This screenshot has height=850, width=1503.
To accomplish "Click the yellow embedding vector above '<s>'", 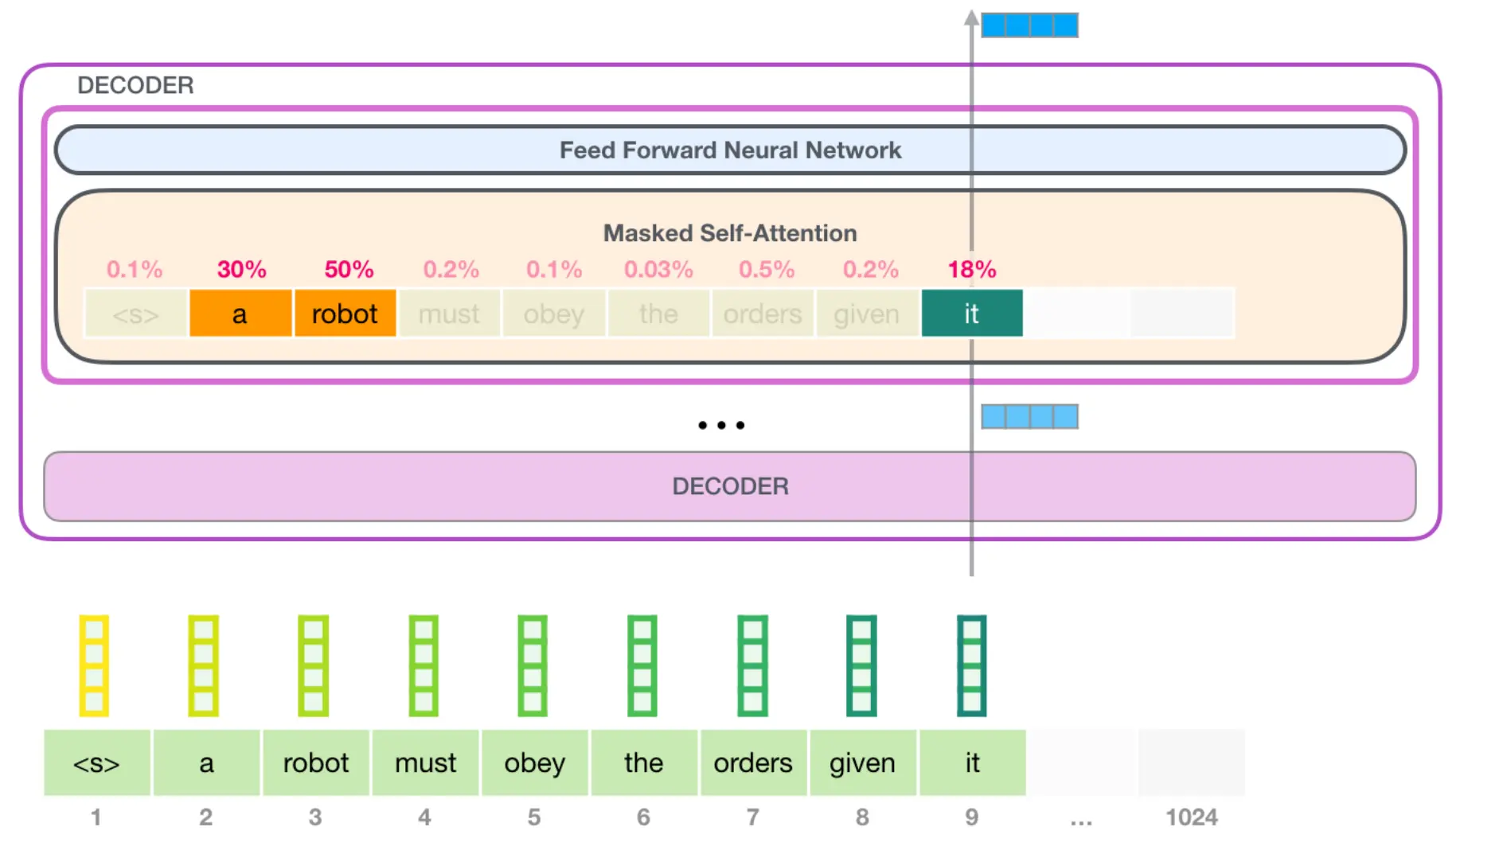I will (x=94, y=665).
